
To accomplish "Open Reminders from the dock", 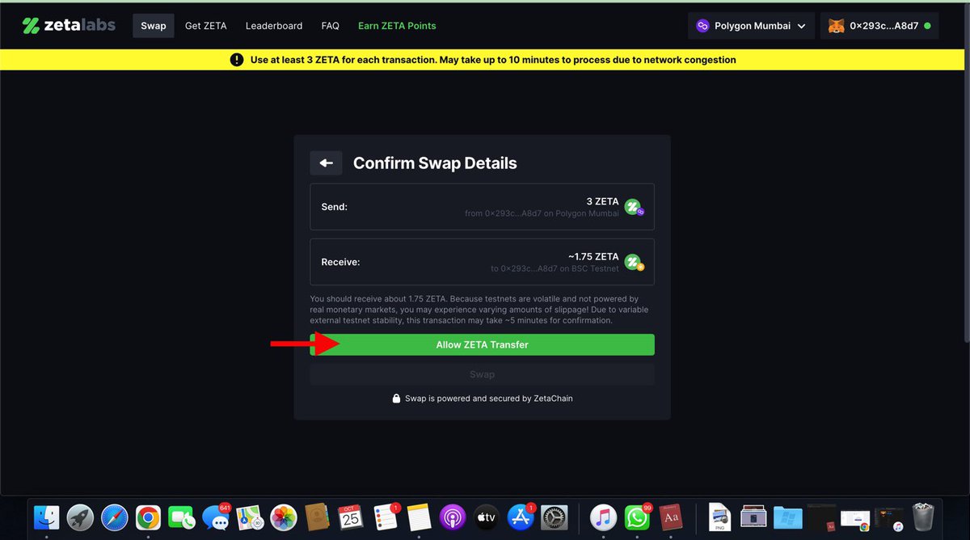I will click(x=385, y=517).
